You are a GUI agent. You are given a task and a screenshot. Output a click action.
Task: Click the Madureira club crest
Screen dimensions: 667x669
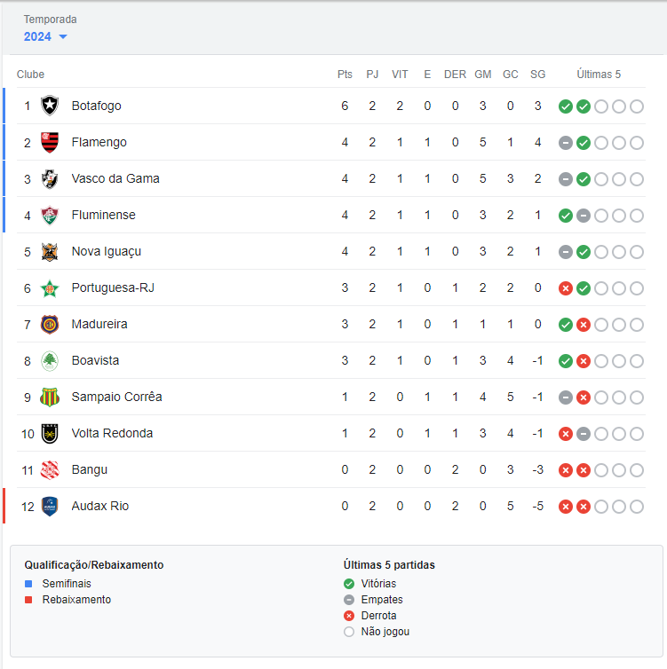[x=50, y=324]
